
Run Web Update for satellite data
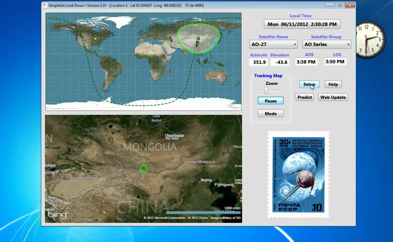[x=333, y=97]
